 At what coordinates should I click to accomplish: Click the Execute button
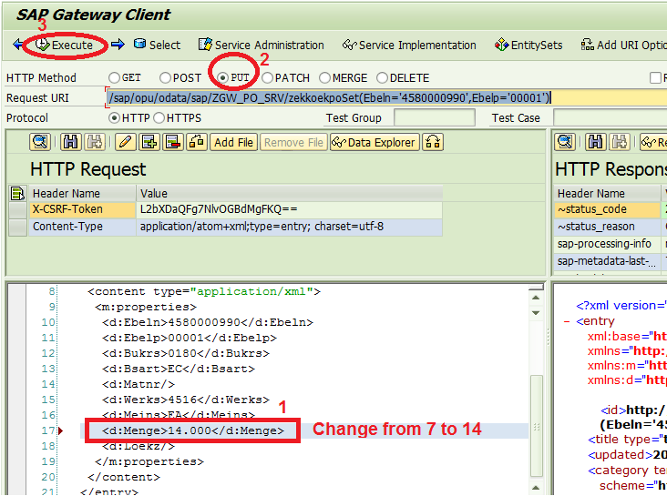click(64, 45)
